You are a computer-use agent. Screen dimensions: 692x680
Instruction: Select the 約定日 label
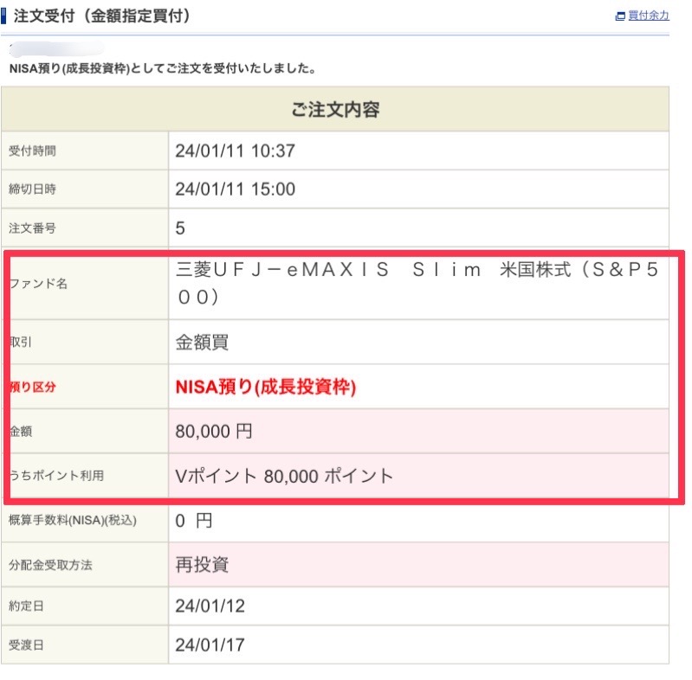(26, 606)
